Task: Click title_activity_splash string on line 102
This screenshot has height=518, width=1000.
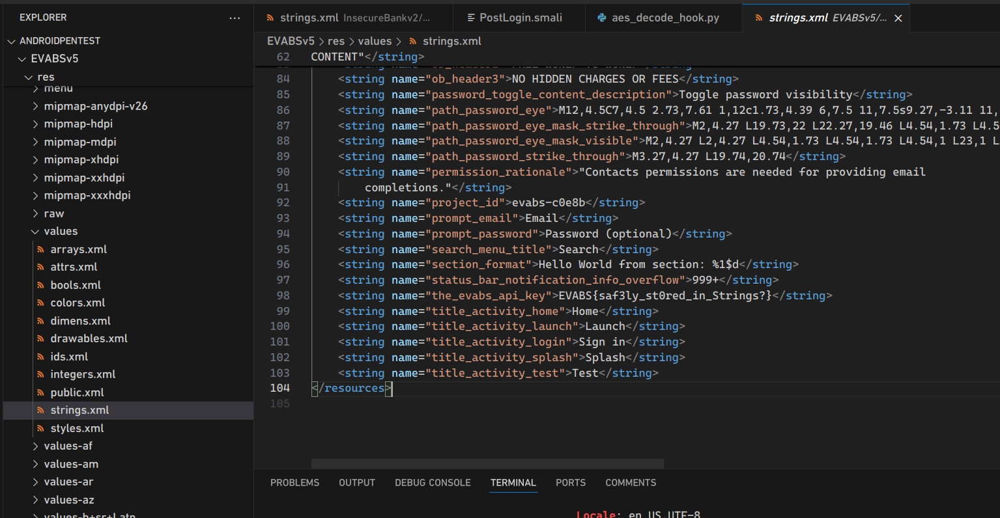Action: [511, 357]
